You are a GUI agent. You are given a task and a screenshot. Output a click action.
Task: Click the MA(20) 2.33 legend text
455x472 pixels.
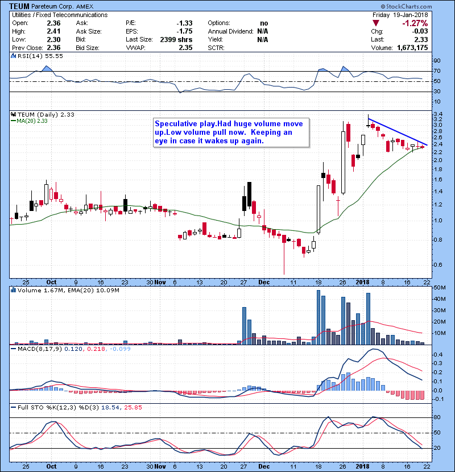(32, 121)
